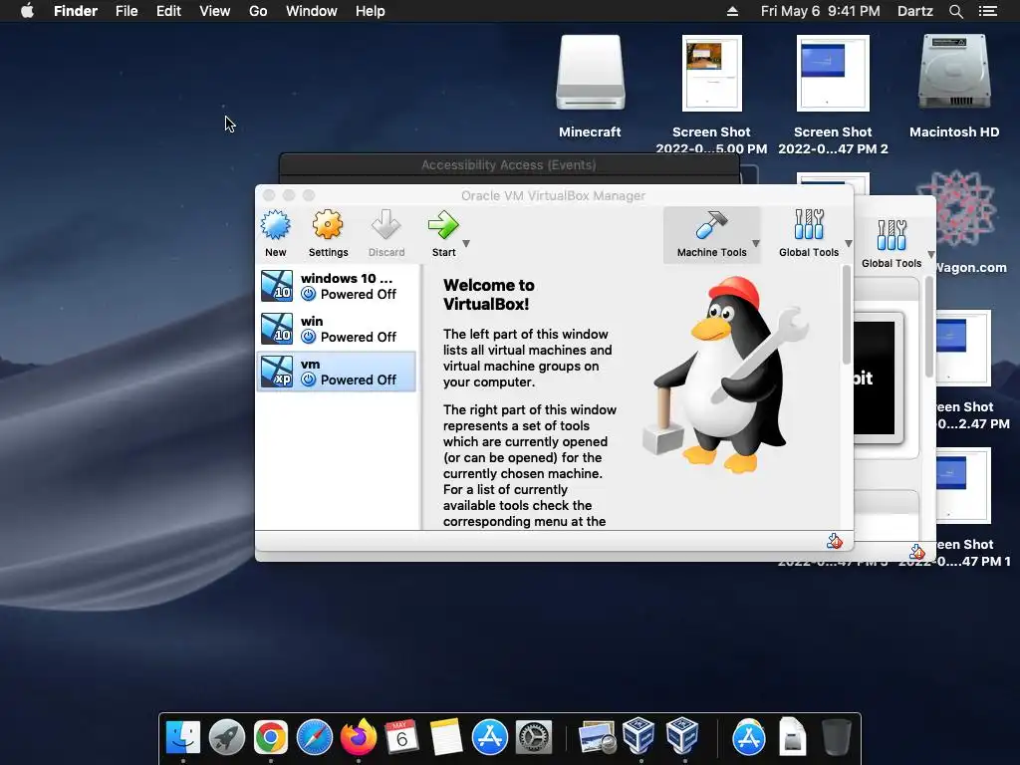Open Google Chrome from the Dock
The image size is (1020, 765).
click(x=271, y=738)
